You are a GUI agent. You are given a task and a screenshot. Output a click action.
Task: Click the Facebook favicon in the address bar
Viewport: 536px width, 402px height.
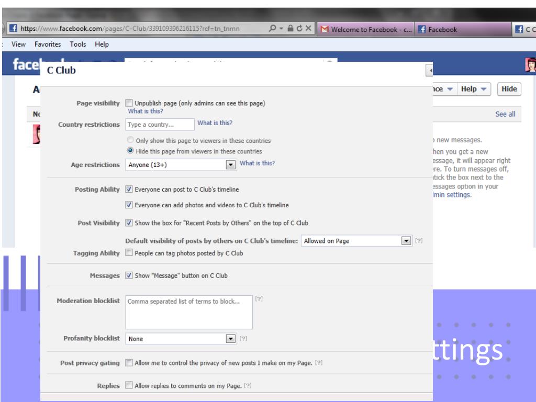(13, 28)
